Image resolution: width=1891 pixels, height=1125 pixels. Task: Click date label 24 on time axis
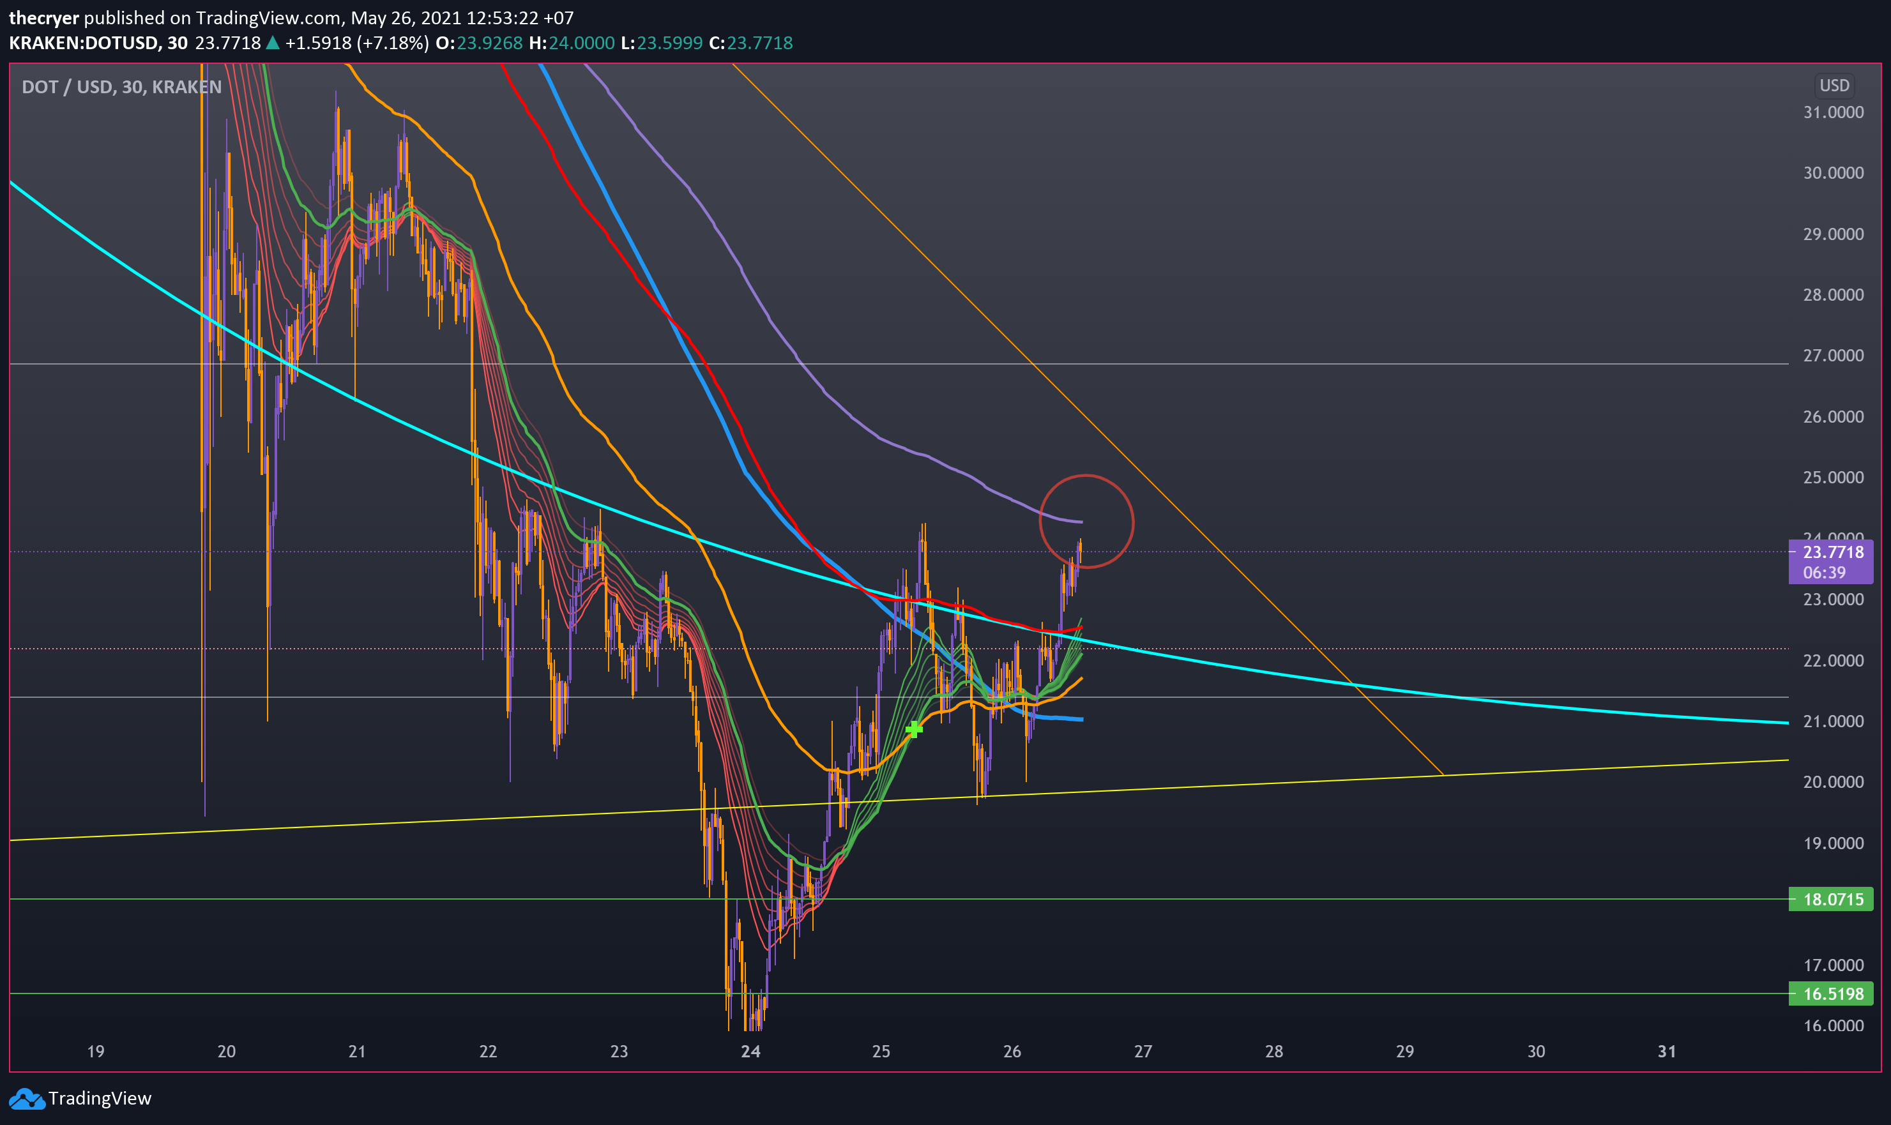750,1052
